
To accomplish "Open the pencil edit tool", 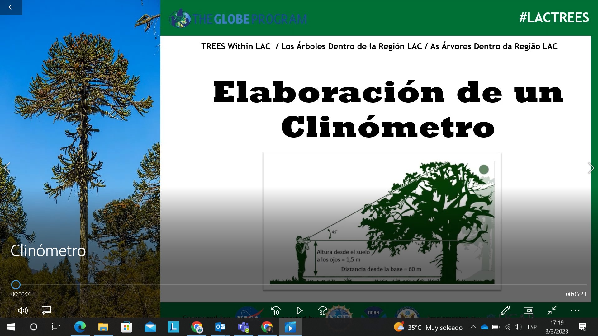I will coord(505,310).
